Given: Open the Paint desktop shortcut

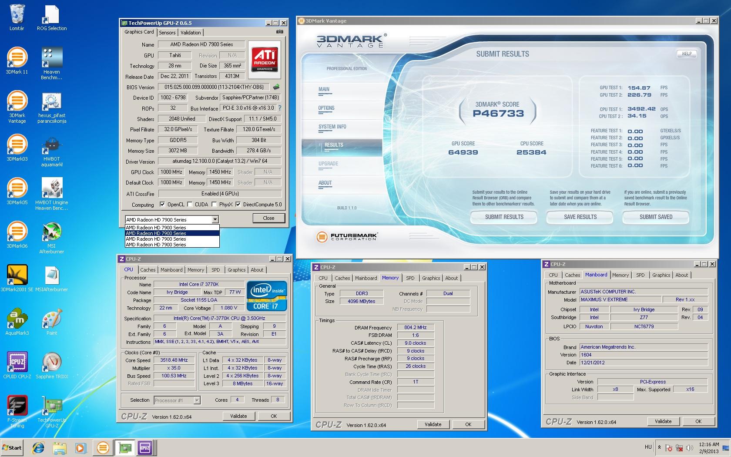Looking at the screenshot, I should 52,322.
